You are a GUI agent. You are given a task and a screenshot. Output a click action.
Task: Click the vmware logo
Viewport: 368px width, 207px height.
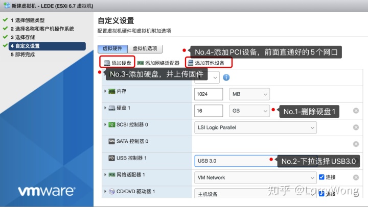(47, 191)
